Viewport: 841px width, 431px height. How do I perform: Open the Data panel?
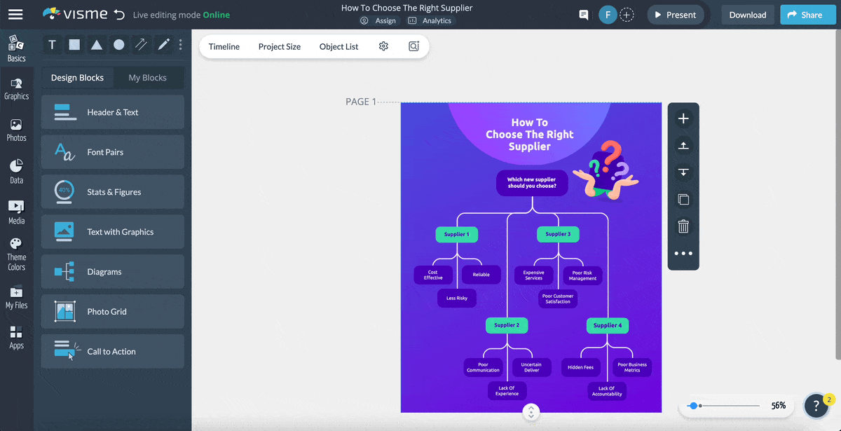coord(16,168)
